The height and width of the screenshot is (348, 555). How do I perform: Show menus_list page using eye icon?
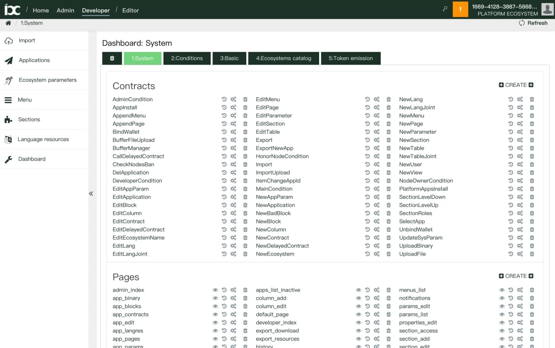[502, 290]
